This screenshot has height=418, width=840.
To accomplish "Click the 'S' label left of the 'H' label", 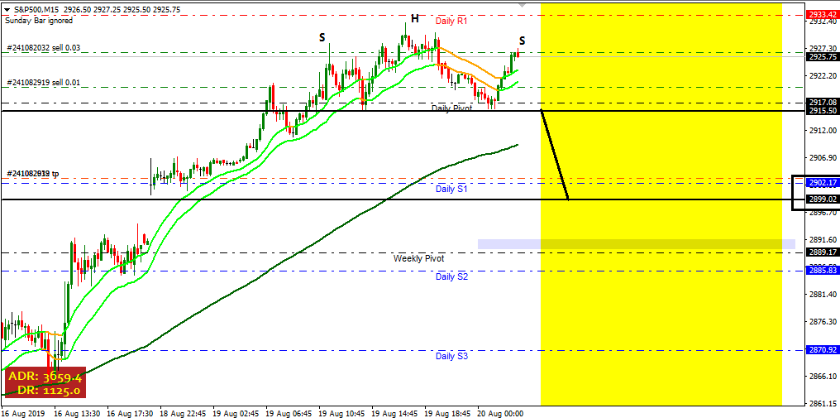I will (322, 37).
